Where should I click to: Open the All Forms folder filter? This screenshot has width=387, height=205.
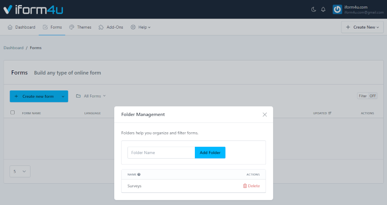(x=91, y=96)
